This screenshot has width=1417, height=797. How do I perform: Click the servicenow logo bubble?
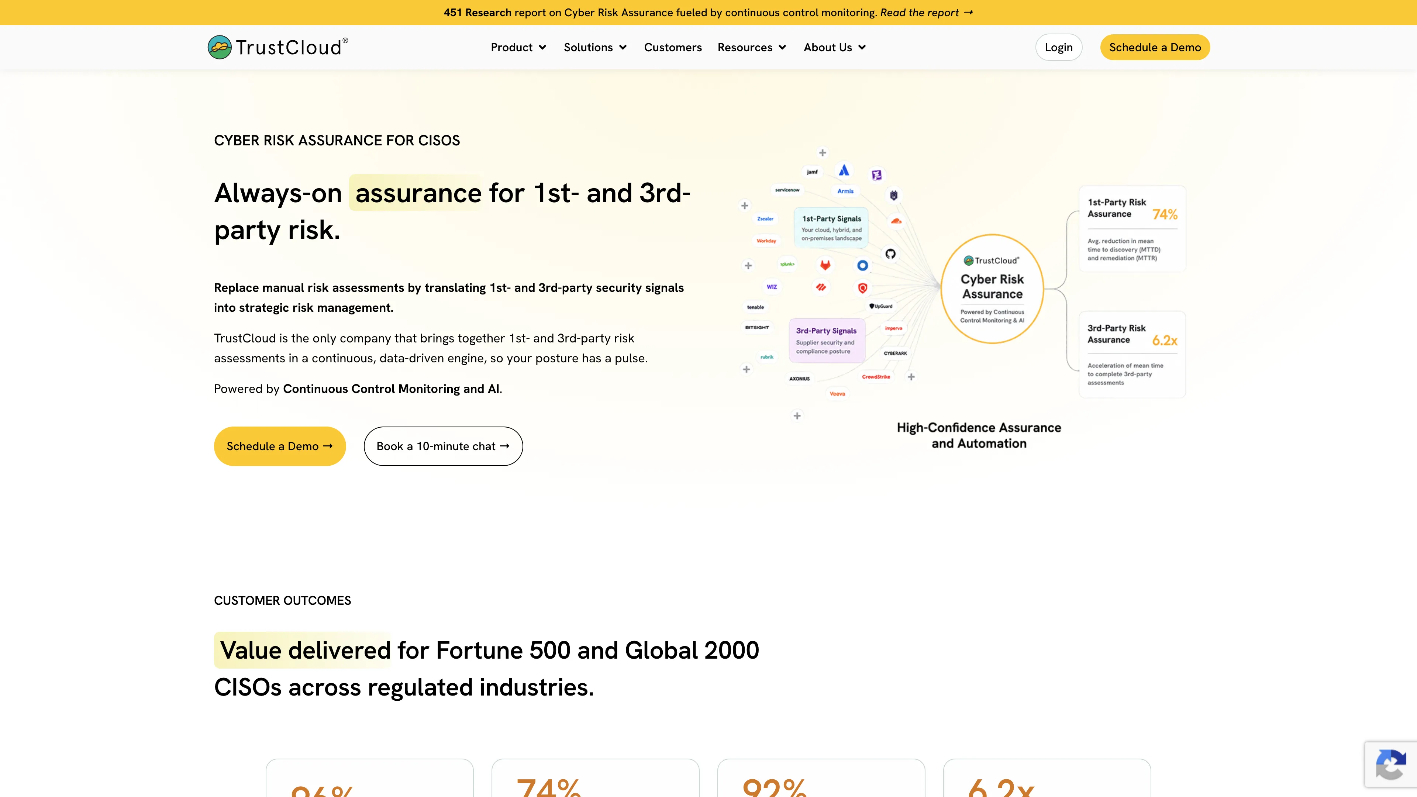click(x=787, y=190)
